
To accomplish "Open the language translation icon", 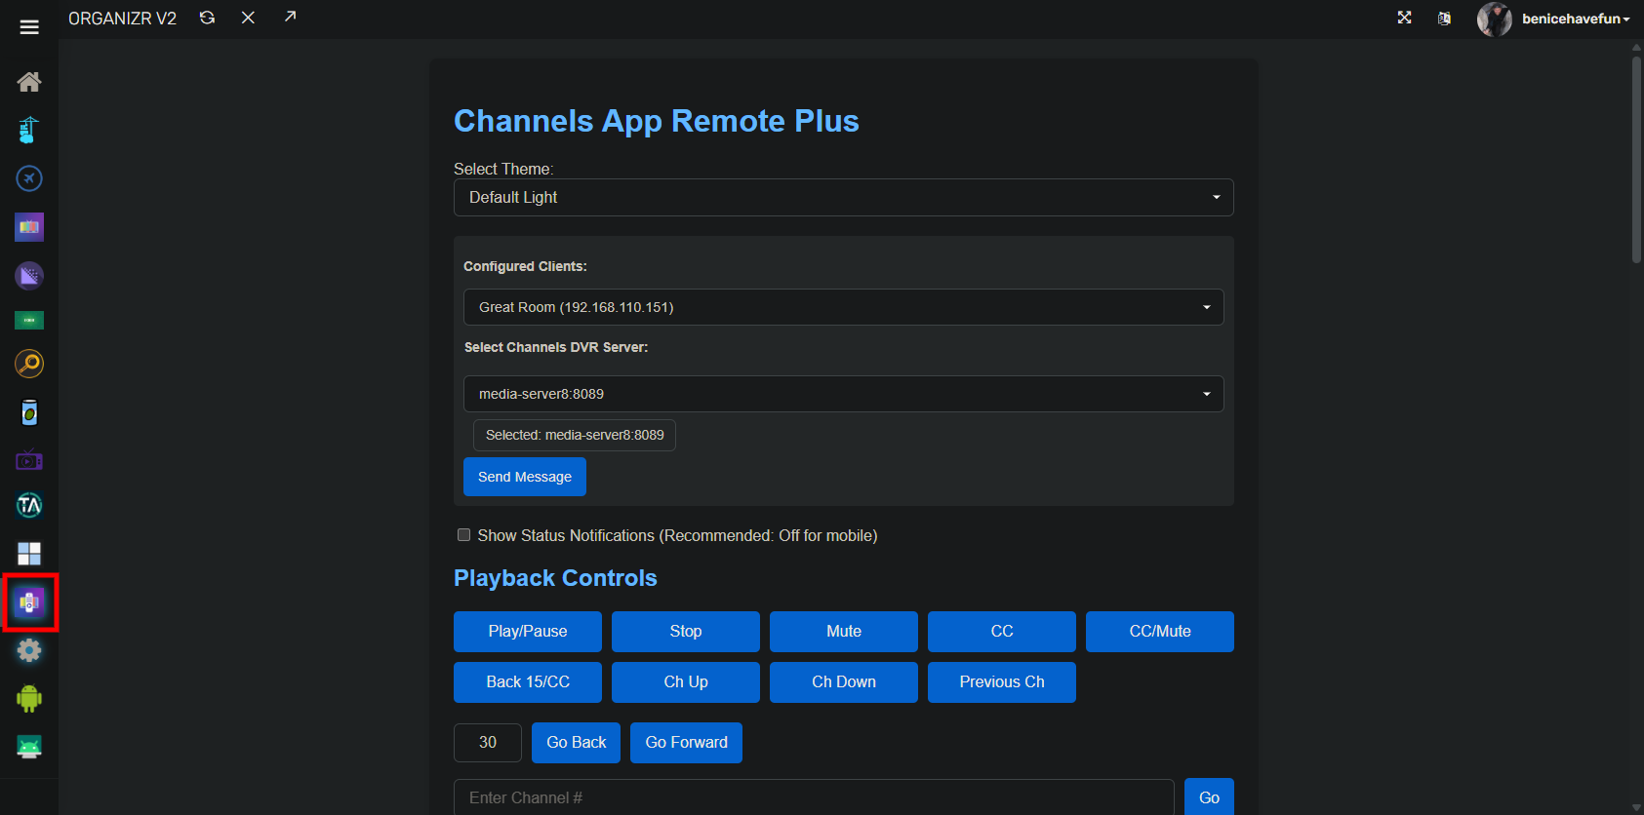I will point(1444,19).
